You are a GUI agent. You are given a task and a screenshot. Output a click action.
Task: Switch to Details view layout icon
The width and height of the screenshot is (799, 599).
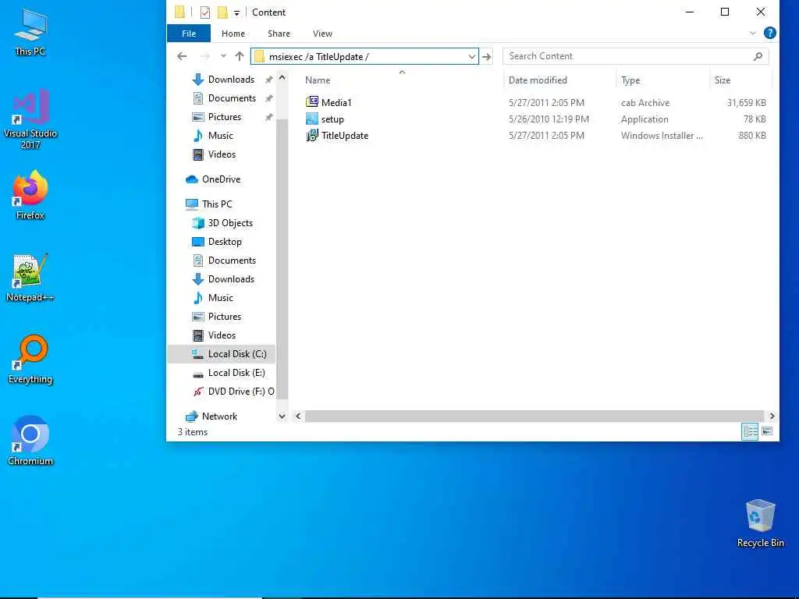[x=750, y=431]
